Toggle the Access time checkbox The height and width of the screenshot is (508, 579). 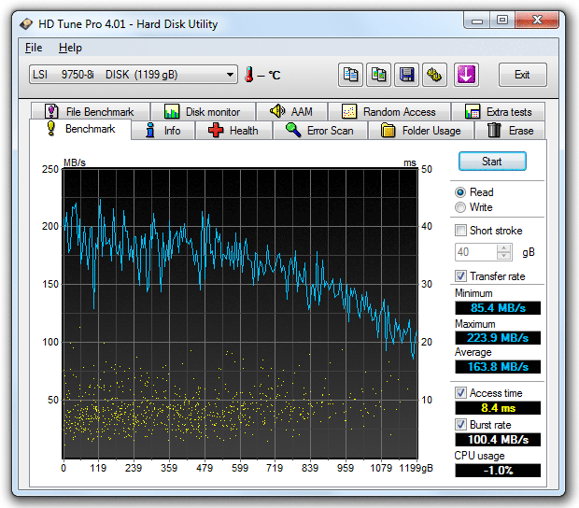(460, 393)
